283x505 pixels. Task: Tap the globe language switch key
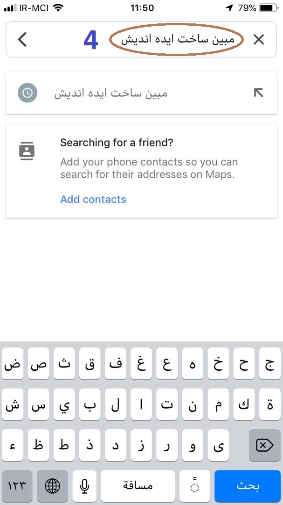(52, 486)
